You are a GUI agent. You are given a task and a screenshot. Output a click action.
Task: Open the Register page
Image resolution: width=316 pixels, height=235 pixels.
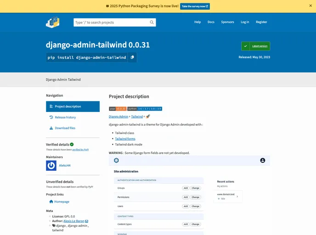click(x=261, y=22)
